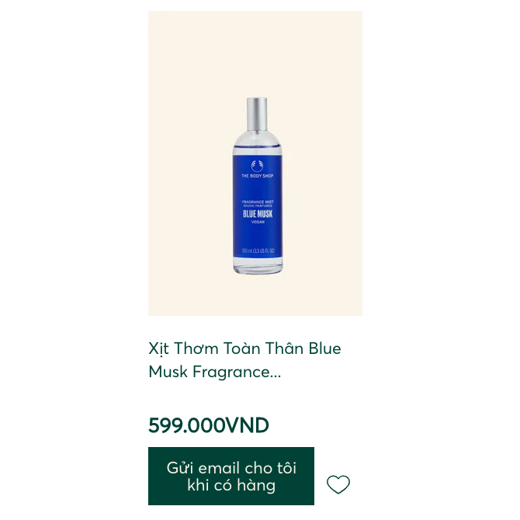The height and width of the screenshot is (520, 520).
Task: Click The Body Shop logo on bottle
Action: pyautogui.click(x=257, y=166)
